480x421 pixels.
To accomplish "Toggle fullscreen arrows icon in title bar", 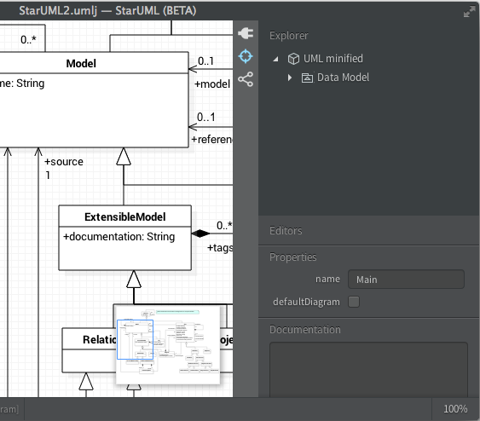I will click(469, 12).
